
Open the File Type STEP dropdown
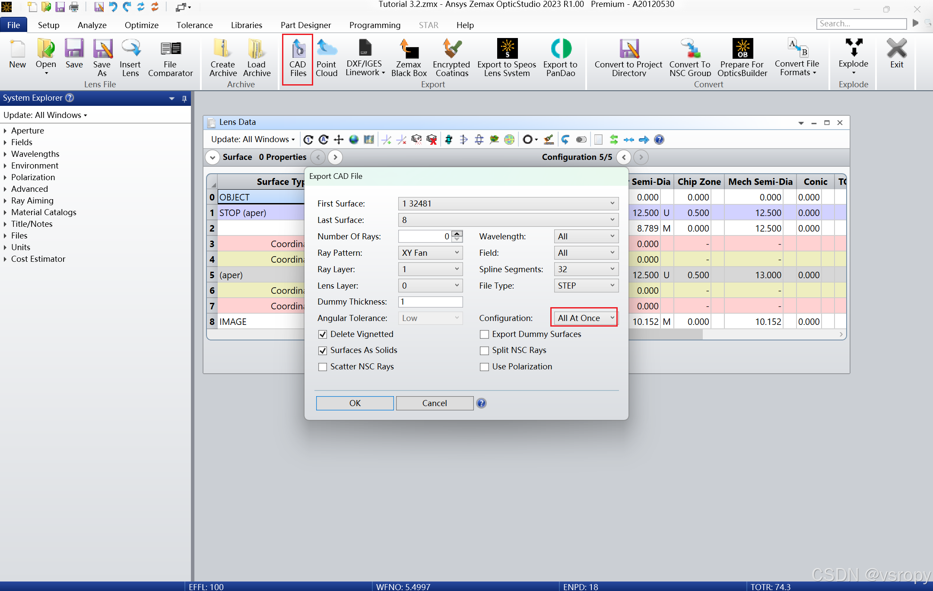coord(586,286)
